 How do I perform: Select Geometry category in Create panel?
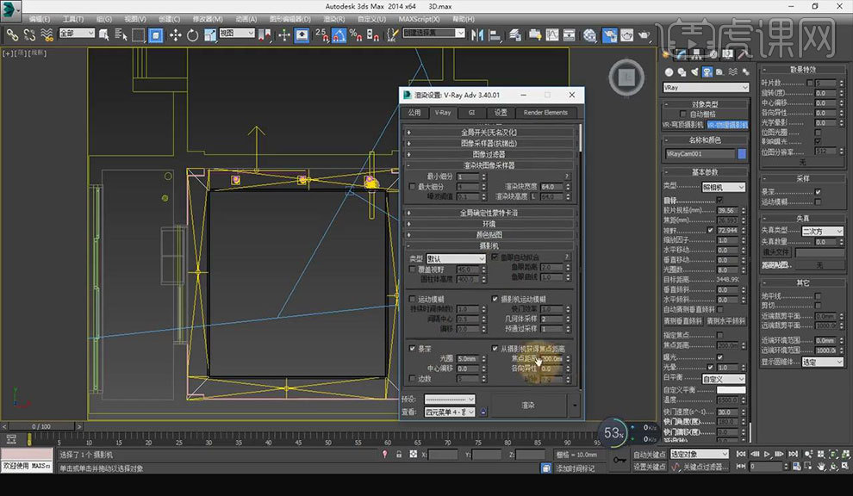tap(669, 71)
